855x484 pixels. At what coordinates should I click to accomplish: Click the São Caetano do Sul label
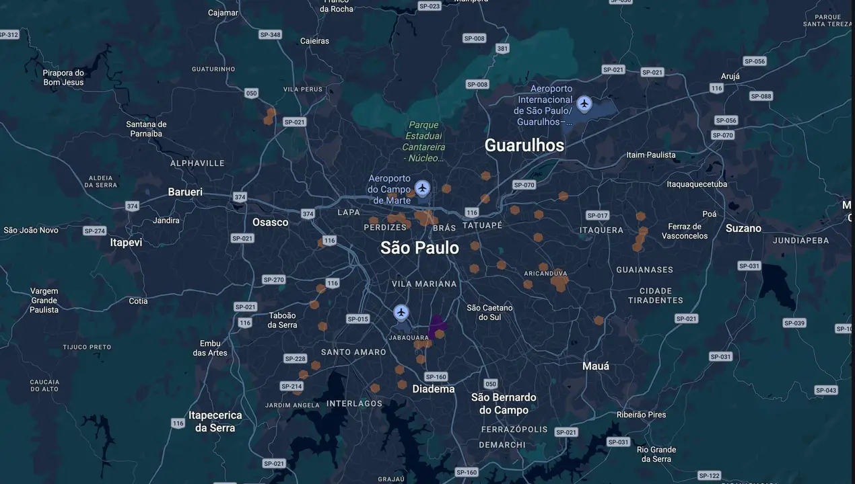pos(490,312)
